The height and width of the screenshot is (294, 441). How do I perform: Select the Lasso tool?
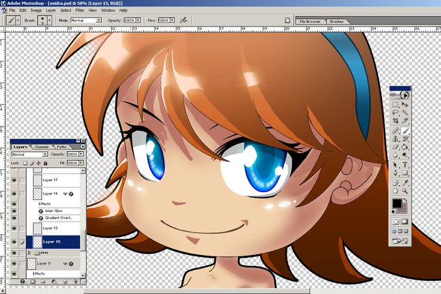click(396, 112)
